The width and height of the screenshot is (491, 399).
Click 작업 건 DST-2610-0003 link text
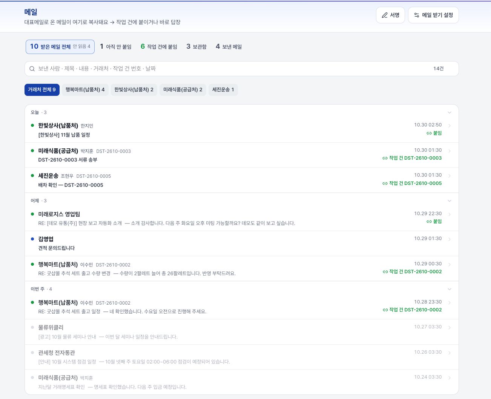415,158
